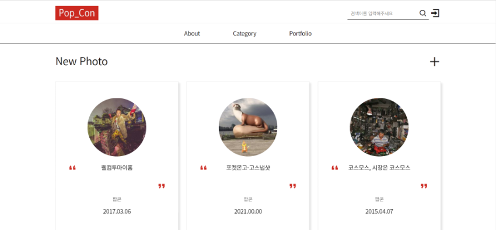The height and width of the screenshot is (230, 496).
Task: Click the 웰컴투마이홈 title text
Action: pos(117,168)
